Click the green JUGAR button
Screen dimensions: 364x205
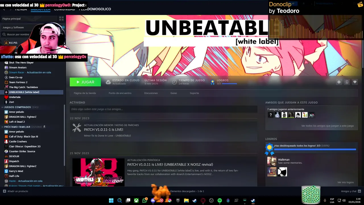[x=85, y=82]
